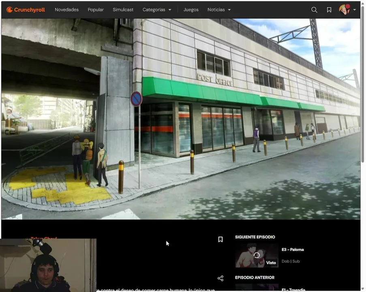Open the Popular section

(96, 10)
